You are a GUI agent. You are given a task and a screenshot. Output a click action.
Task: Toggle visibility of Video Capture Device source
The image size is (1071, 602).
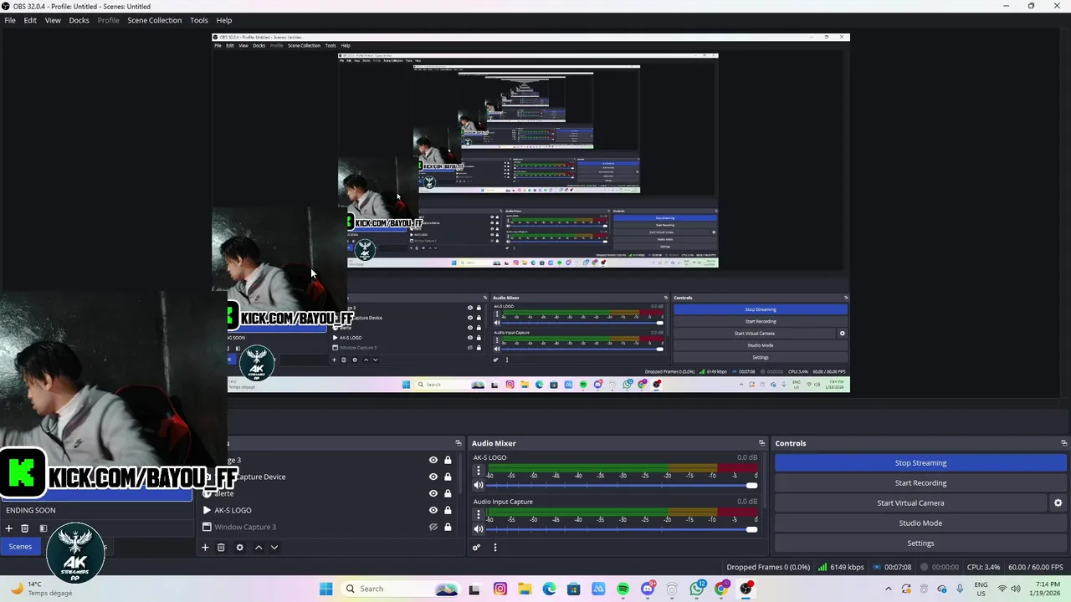(433, 477)
